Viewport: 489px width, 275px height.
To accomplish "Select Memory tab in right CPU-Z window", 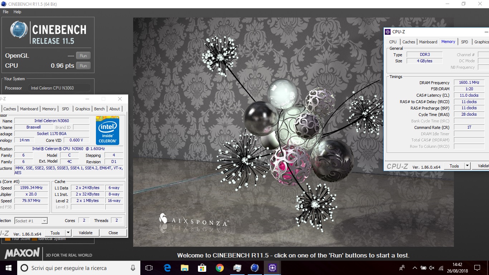I will click(448, 42).
